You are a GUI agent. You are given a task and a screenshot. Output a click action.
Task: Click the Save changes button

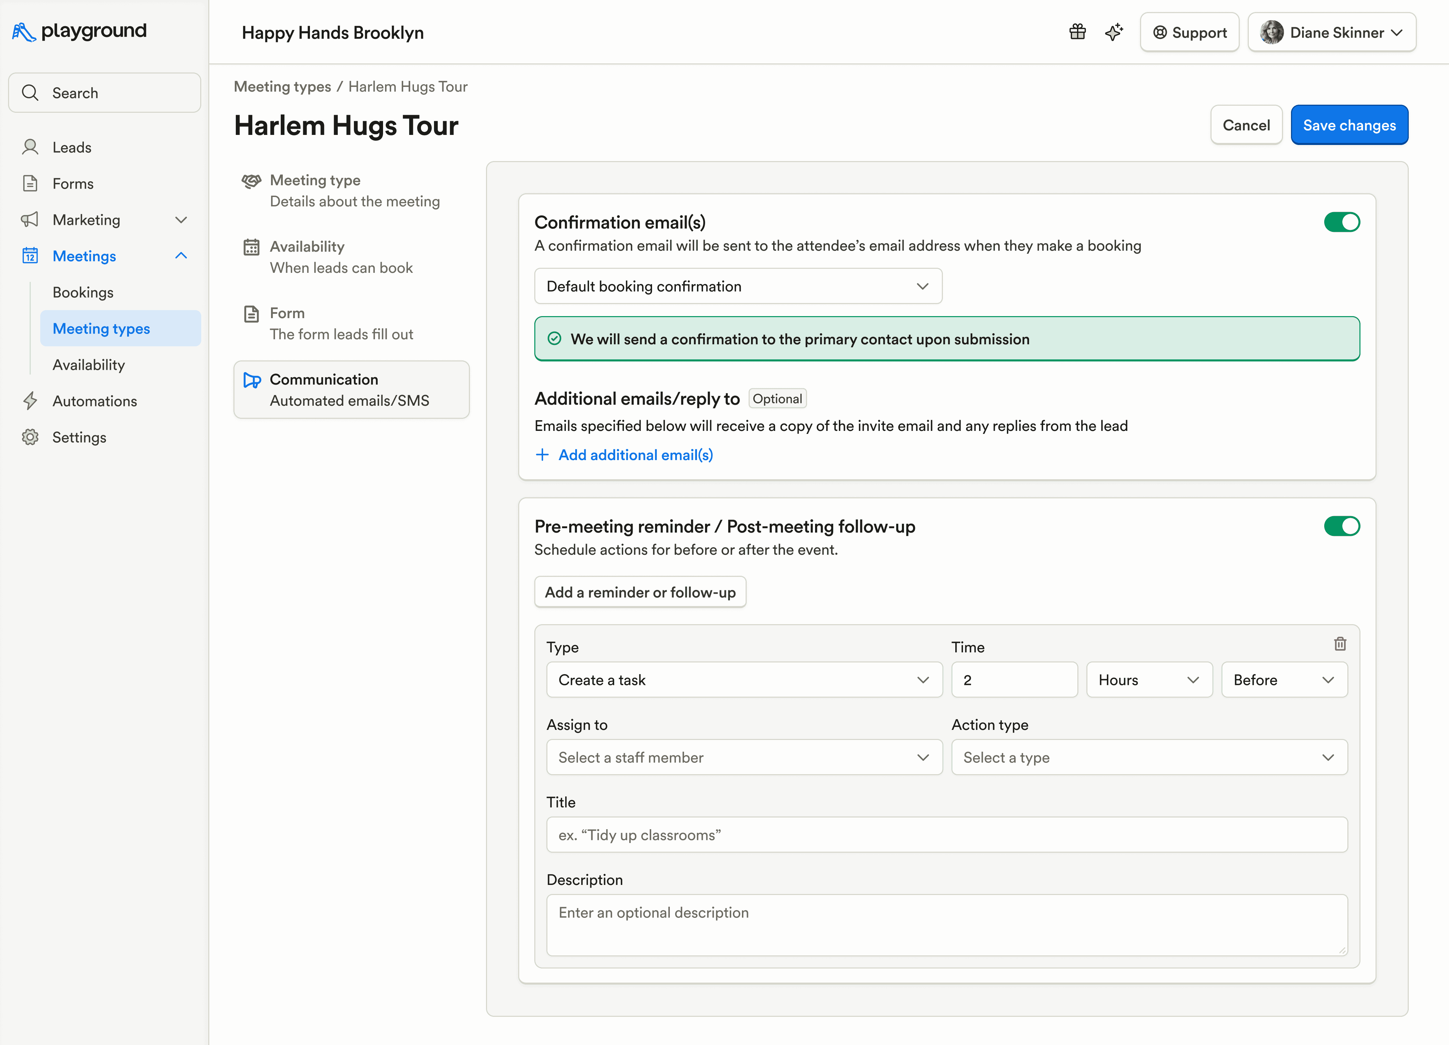point(1349,125)
